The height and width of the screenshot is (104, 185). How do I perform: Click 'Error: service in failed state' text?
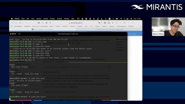pyautogui.click(x=25, y=81)
